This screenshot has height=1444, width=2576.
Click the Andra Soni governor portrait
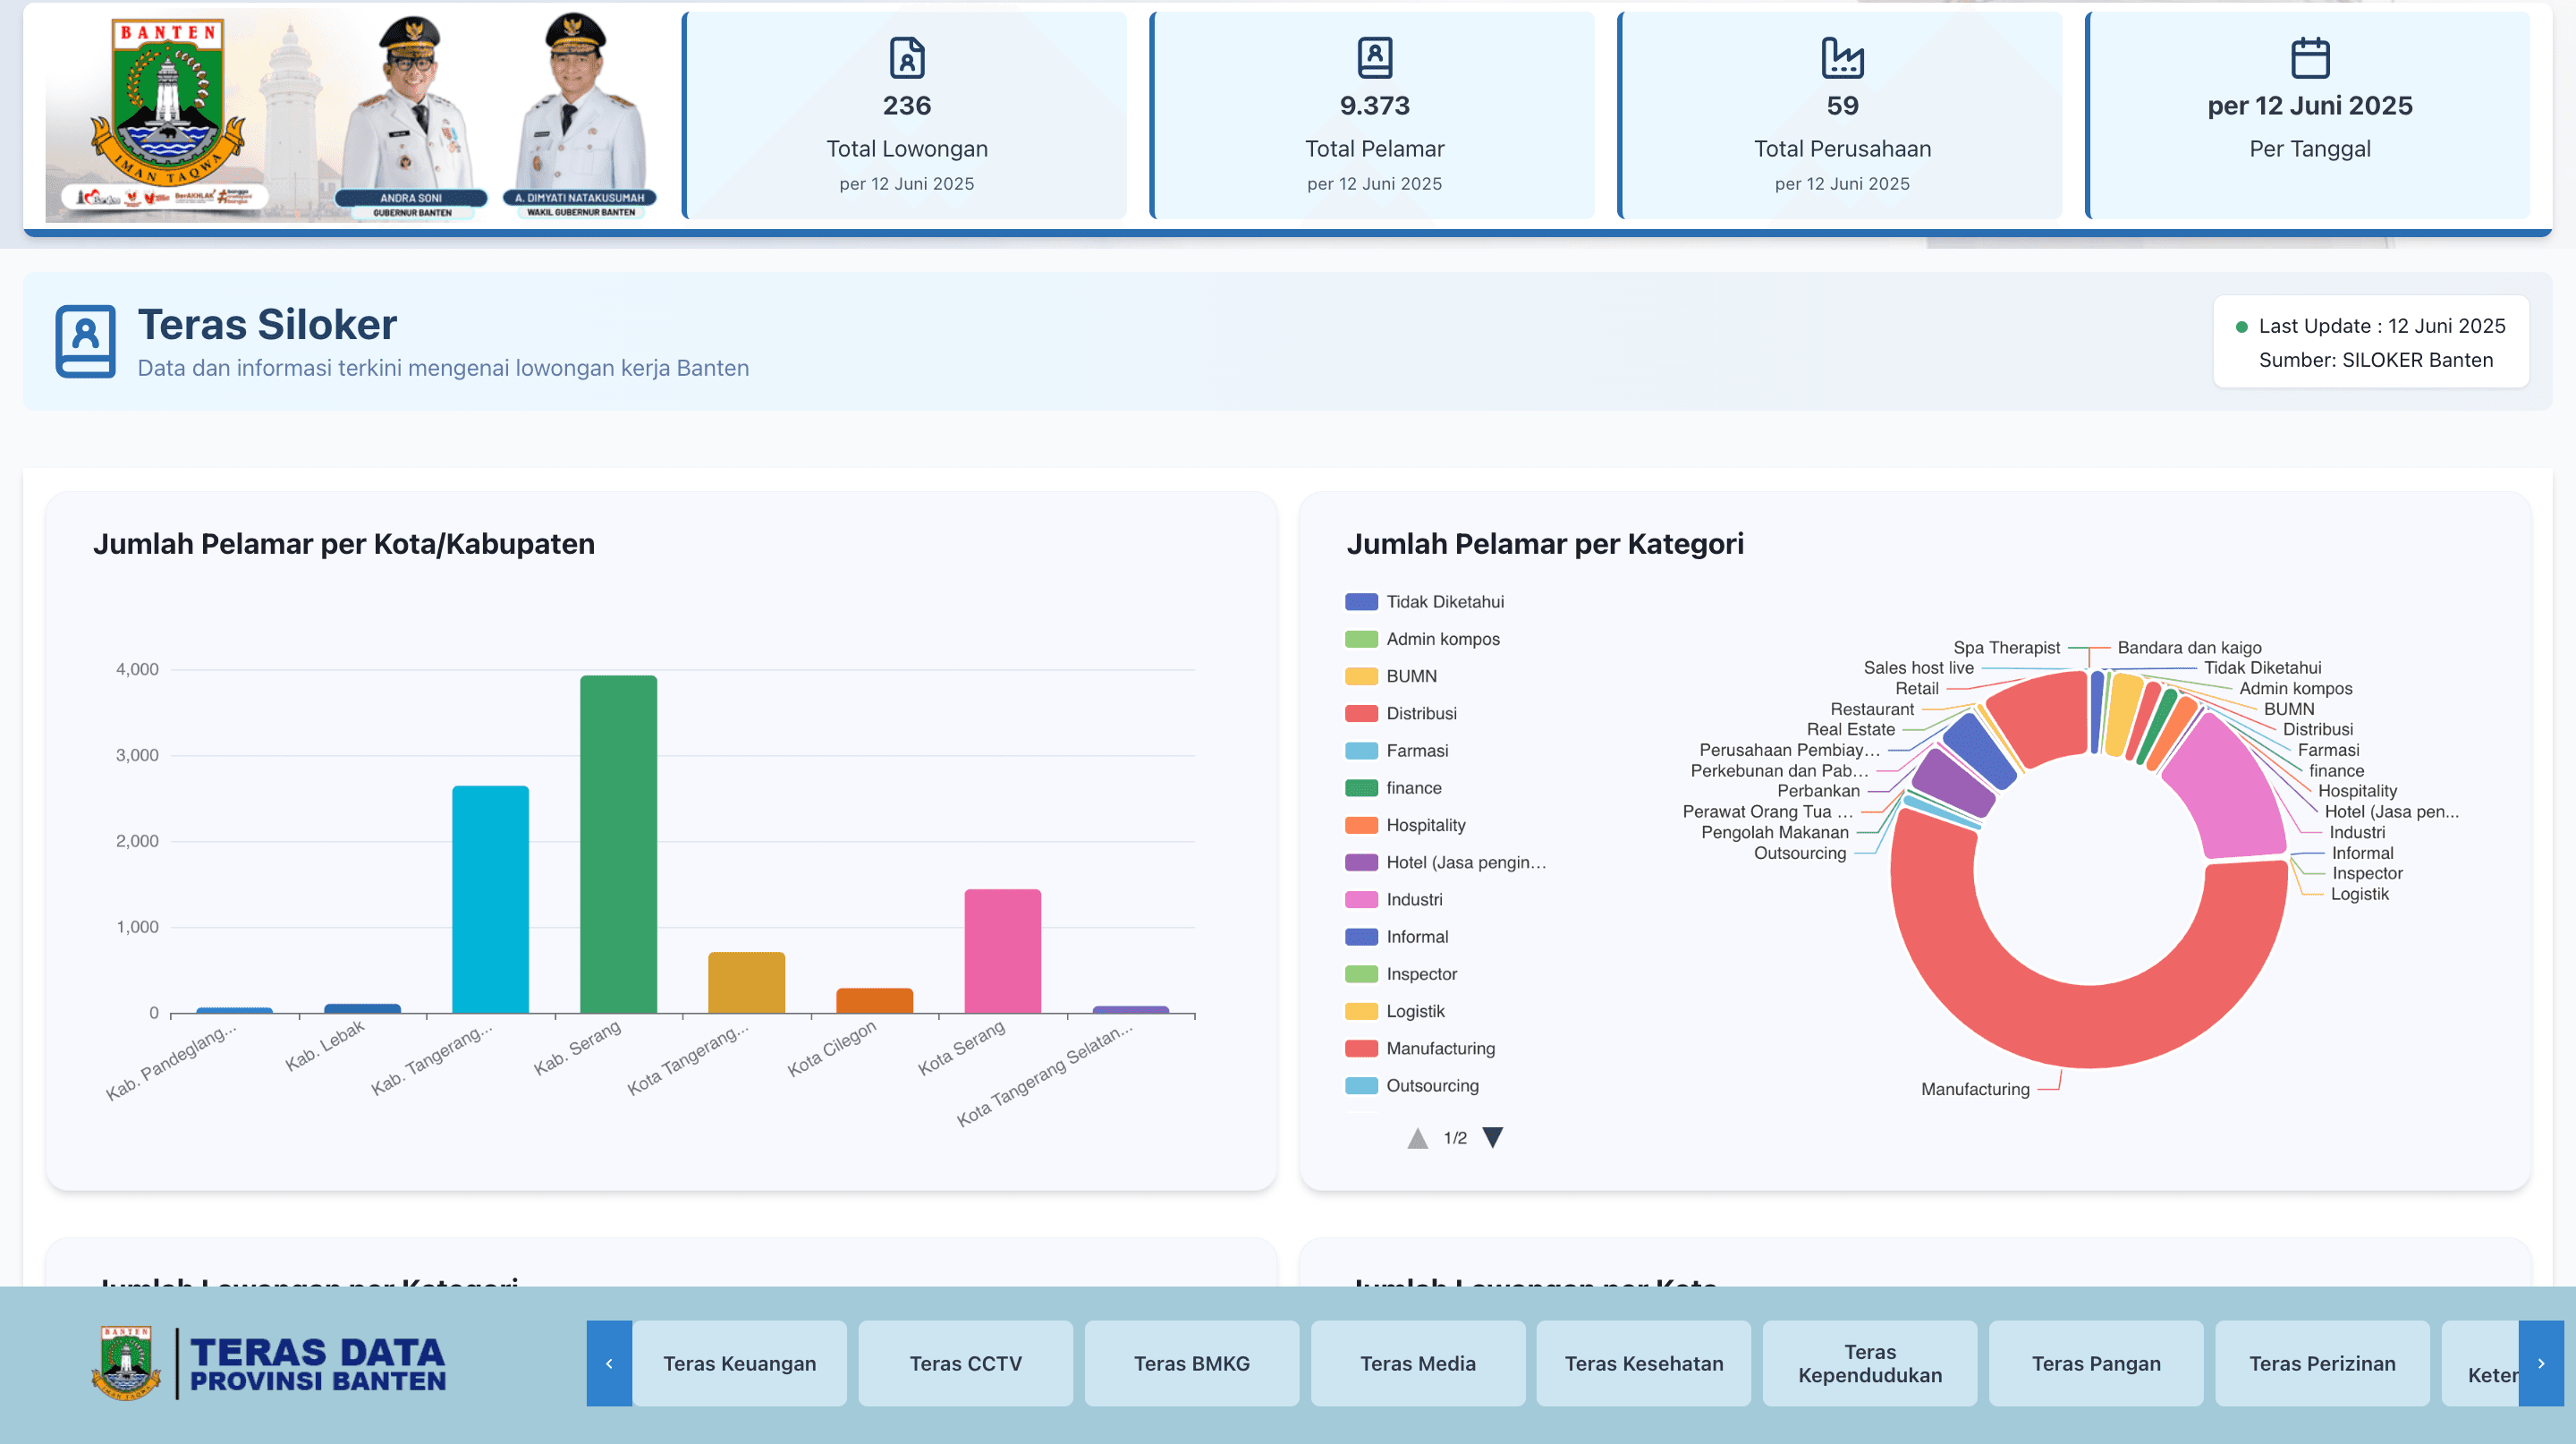pos(411,115)
